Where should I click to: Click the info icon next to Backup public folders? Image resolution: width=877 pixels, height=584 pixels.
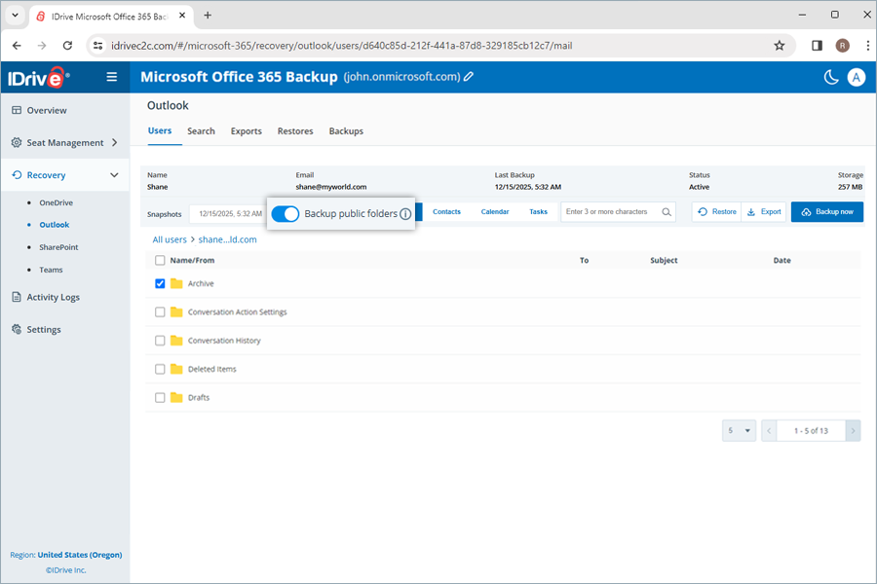tap(405, 213)
